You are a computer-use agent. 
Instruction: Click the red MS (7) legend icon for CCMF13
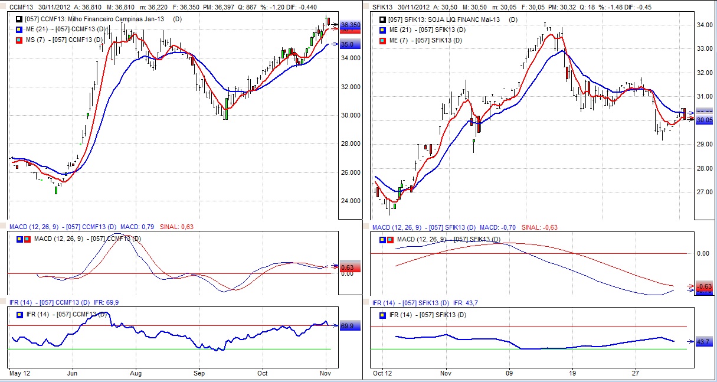[19, 40]
